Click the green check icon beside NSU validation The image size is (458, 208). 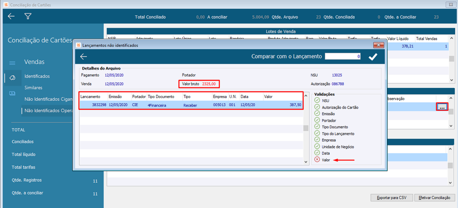[x=317, y=101]
